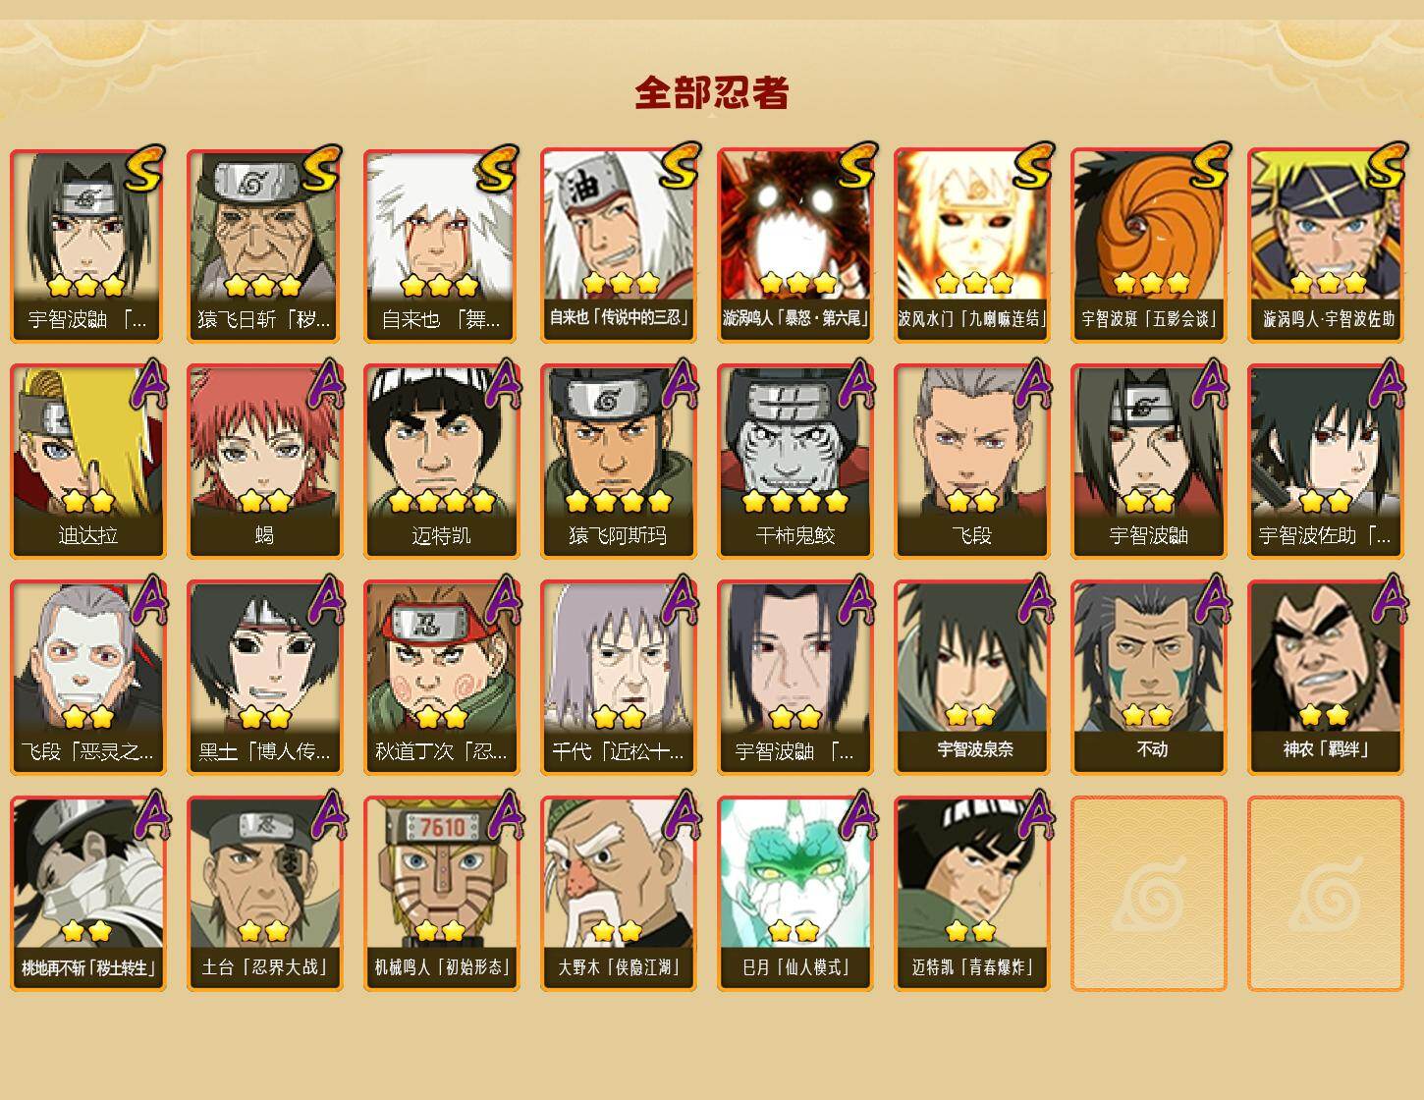The image size is (1424, 1100).
Task: Open the 神农「羁绊」 card
Action: point(1326,677)
